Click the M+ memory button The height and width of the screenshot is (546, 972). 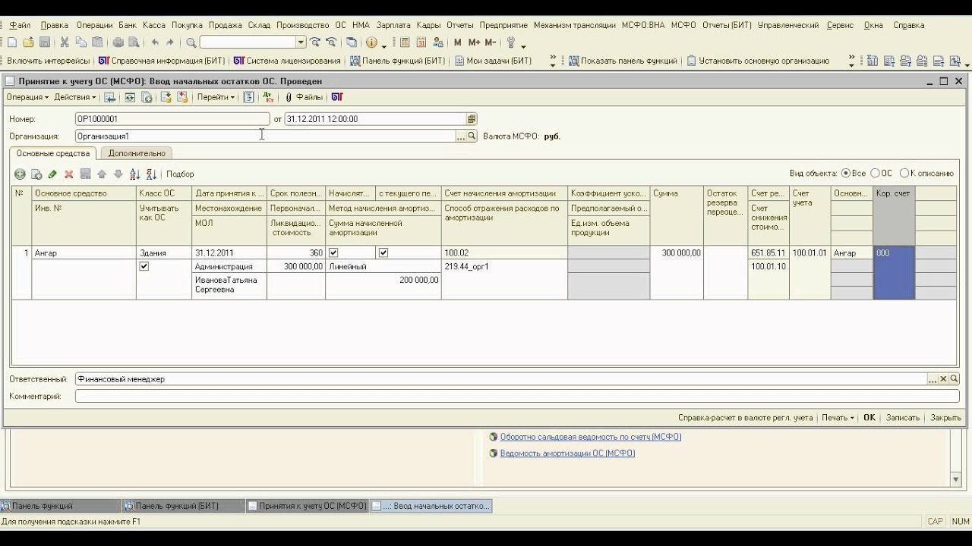pos(475,42)
